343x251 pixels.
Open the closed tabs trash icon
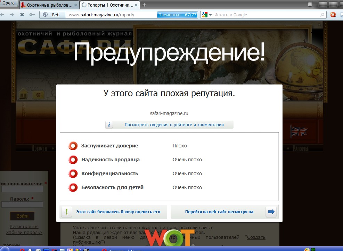click(310, 5)
